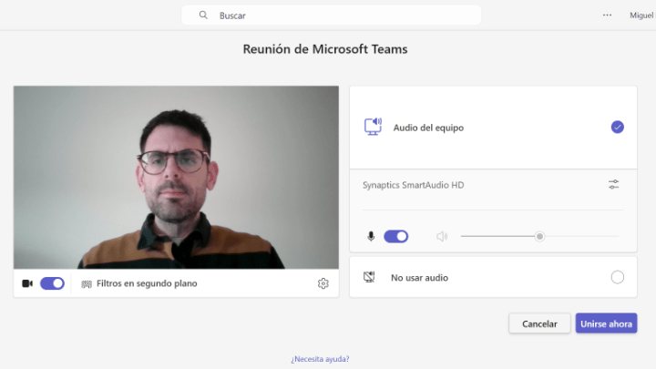656x369 pixels.
Task: Click the webcam video preview
Action: pyautogui.click(x=176, y=178)
